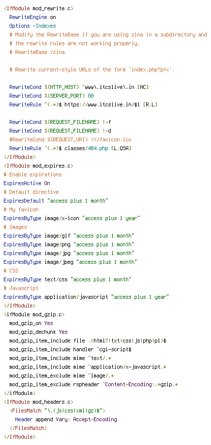The width and height of the screenshot is (211, 445).
Task: Click the image/x-icon expires line
Action: (x=72, y=218)
